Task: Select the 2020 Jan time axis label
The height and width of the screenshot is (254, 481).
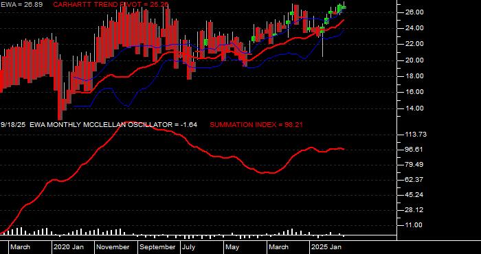Action: (69, 247)
